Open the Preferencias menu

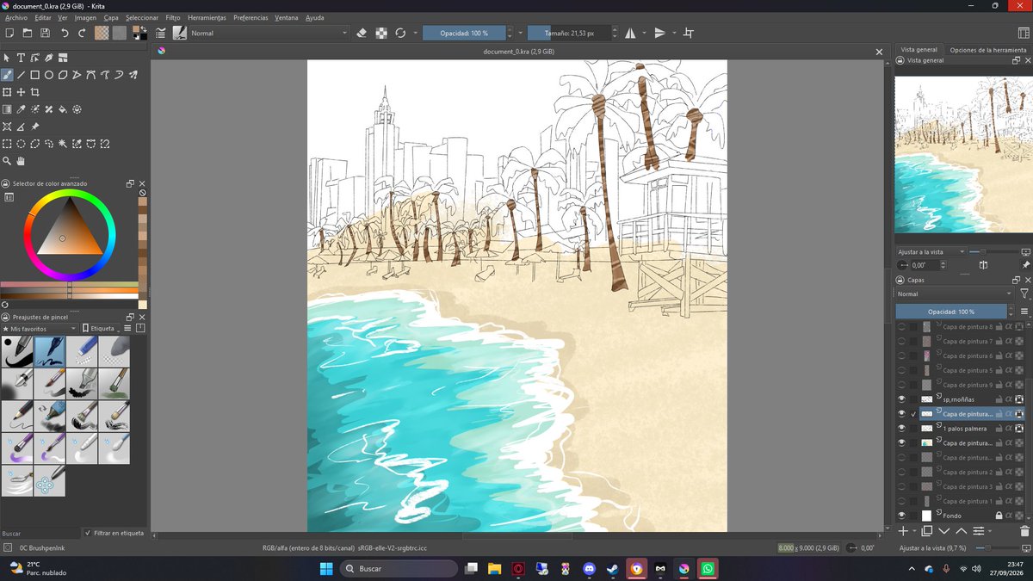pos(251,17)
